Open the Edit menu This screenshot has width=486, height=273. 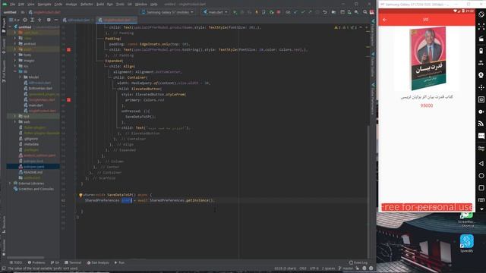[x=21, y=5]
